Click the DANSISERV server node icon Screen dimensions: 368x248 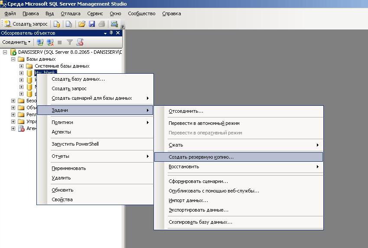point(13,52)
